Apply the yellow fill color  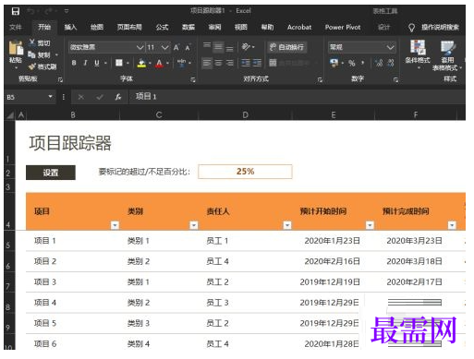pyautogui.click(x=141, y=63)
